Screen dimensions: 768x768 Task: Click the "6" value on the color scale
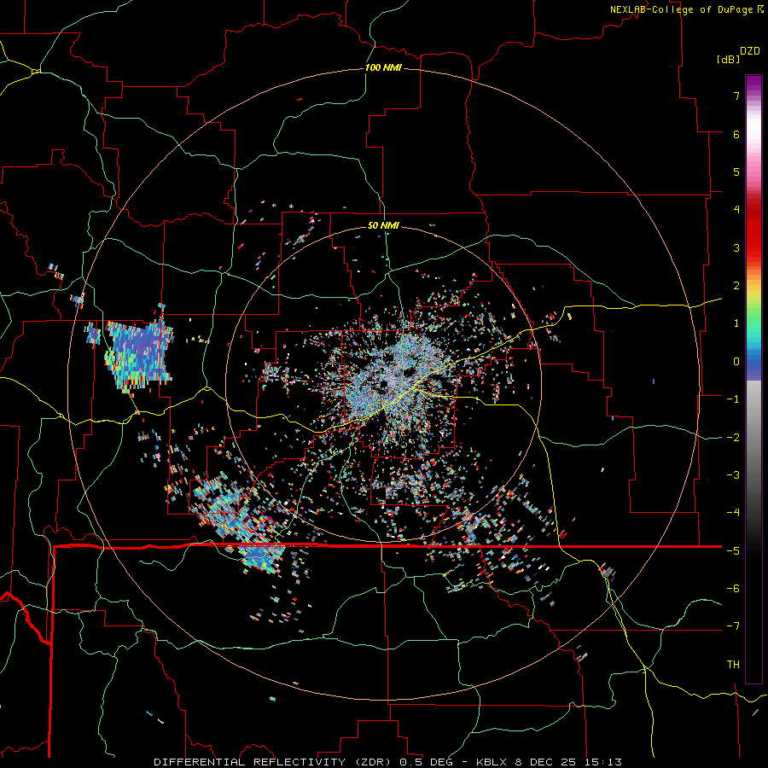click(x=736, y=134)
